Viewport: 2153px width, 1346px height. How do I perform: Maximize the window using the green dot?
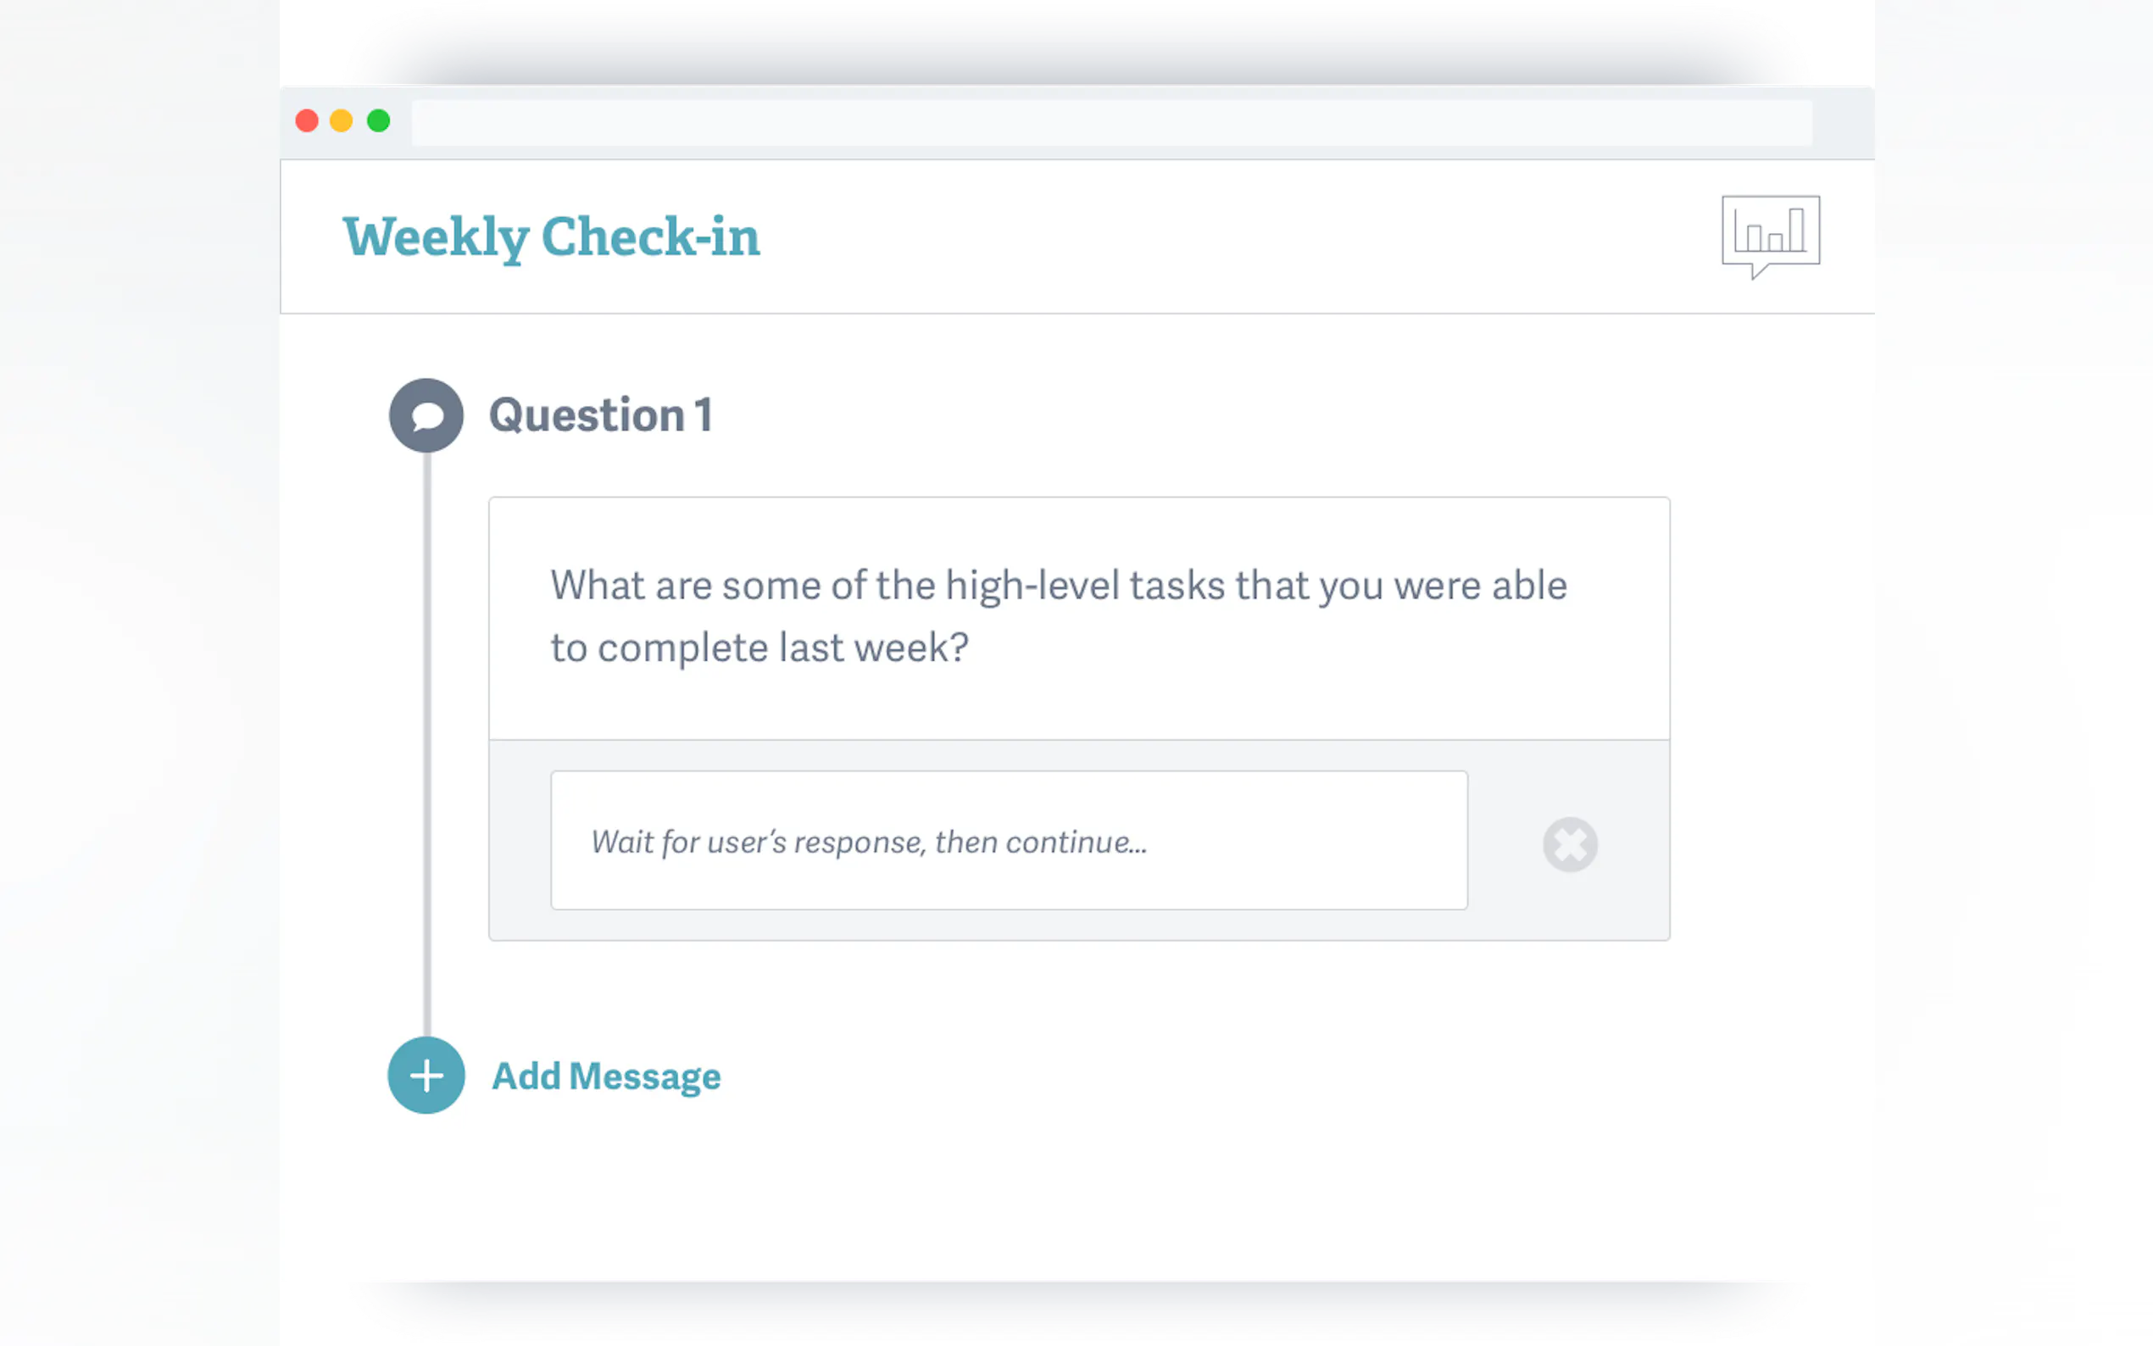tap(378, 121)
